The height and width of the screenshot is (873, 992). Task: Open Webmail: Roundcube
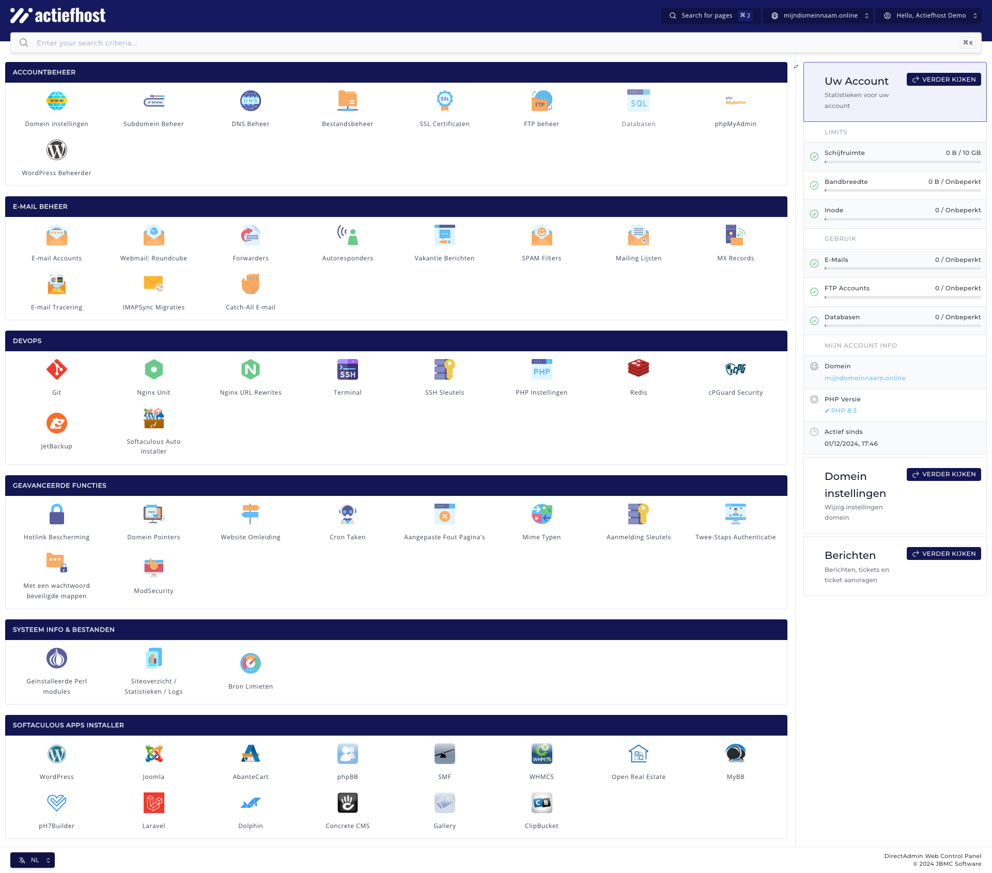[x=153, y=236]
